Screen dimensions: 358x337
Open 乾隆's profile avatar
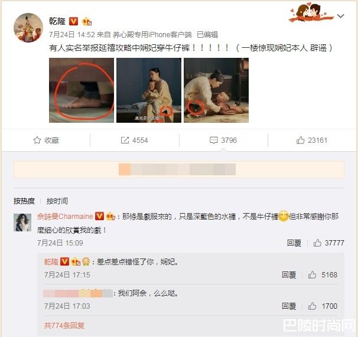[28, 28]
